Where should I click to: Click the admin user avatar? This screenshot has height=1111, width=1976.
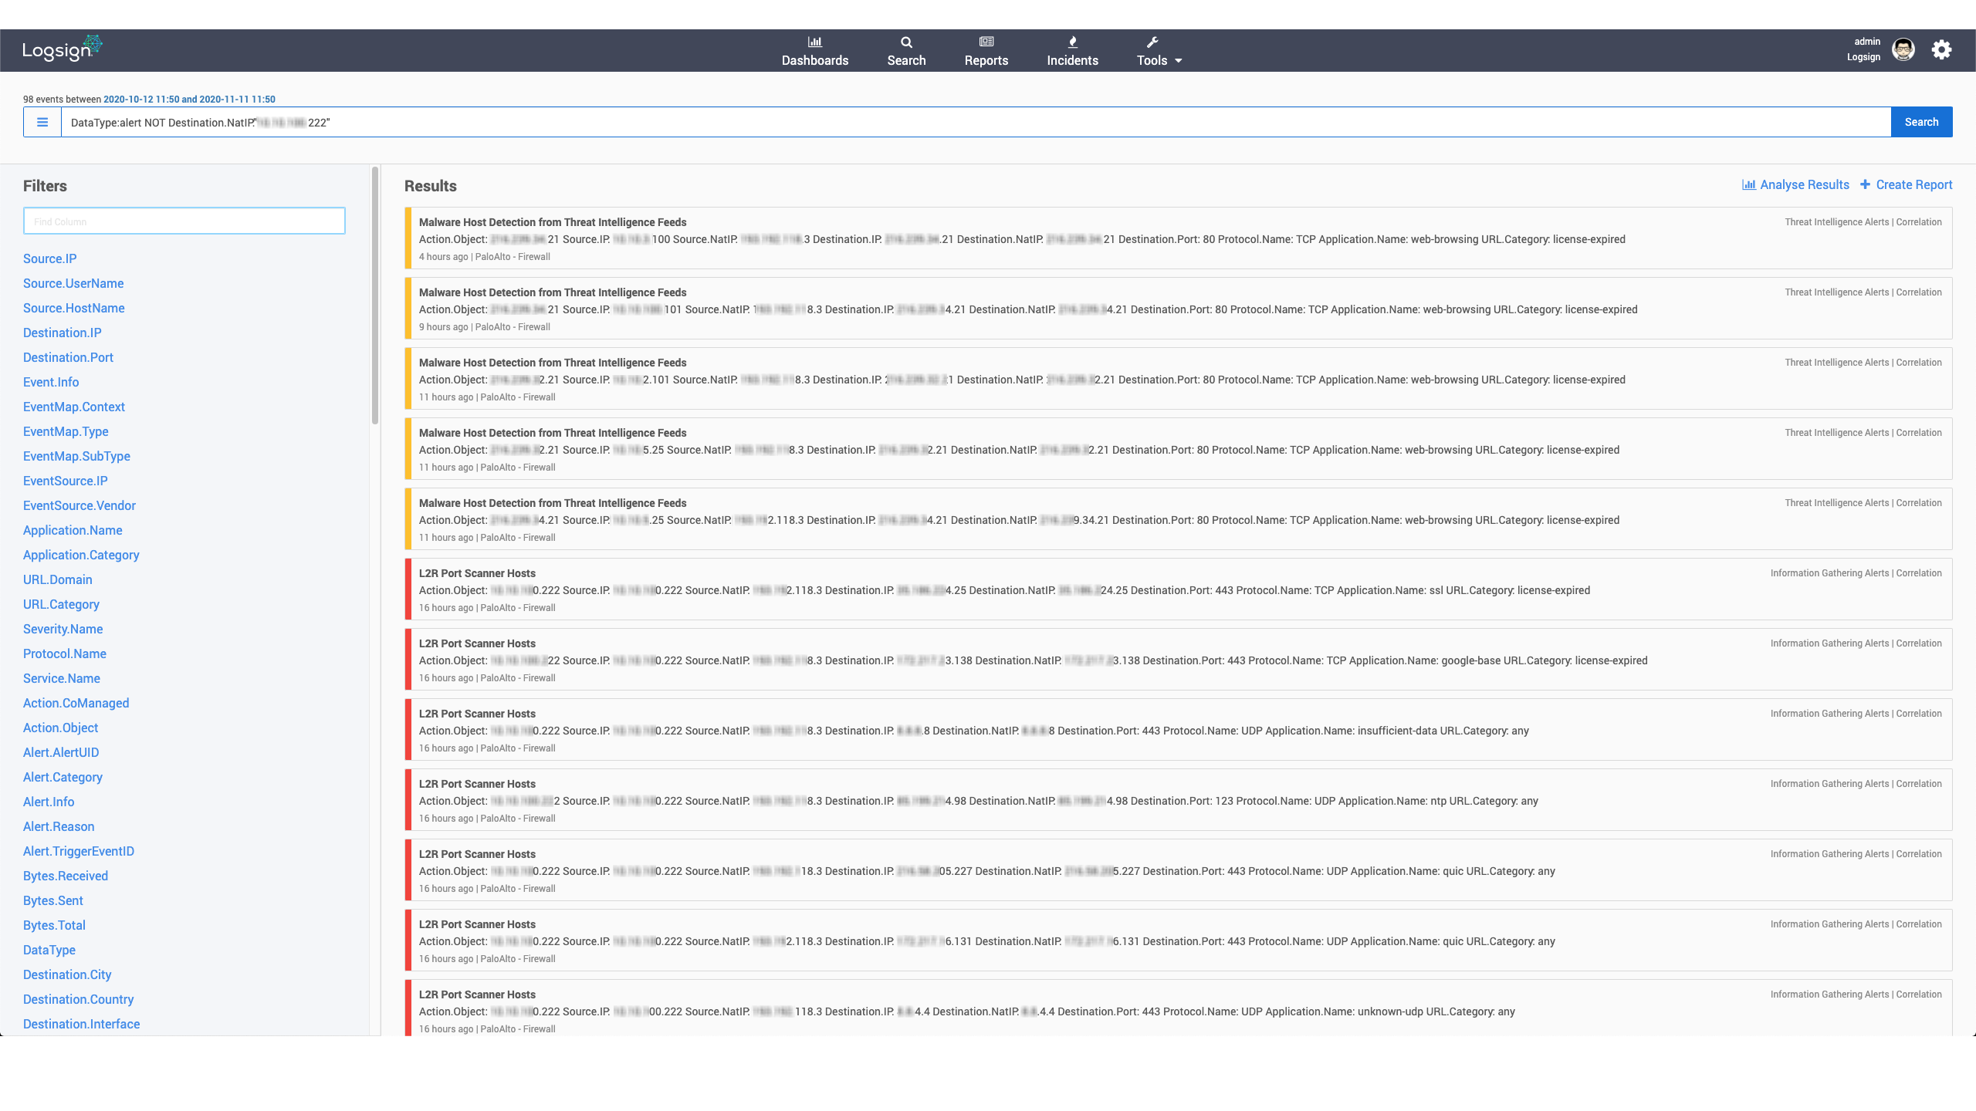tap(1903, 49)
